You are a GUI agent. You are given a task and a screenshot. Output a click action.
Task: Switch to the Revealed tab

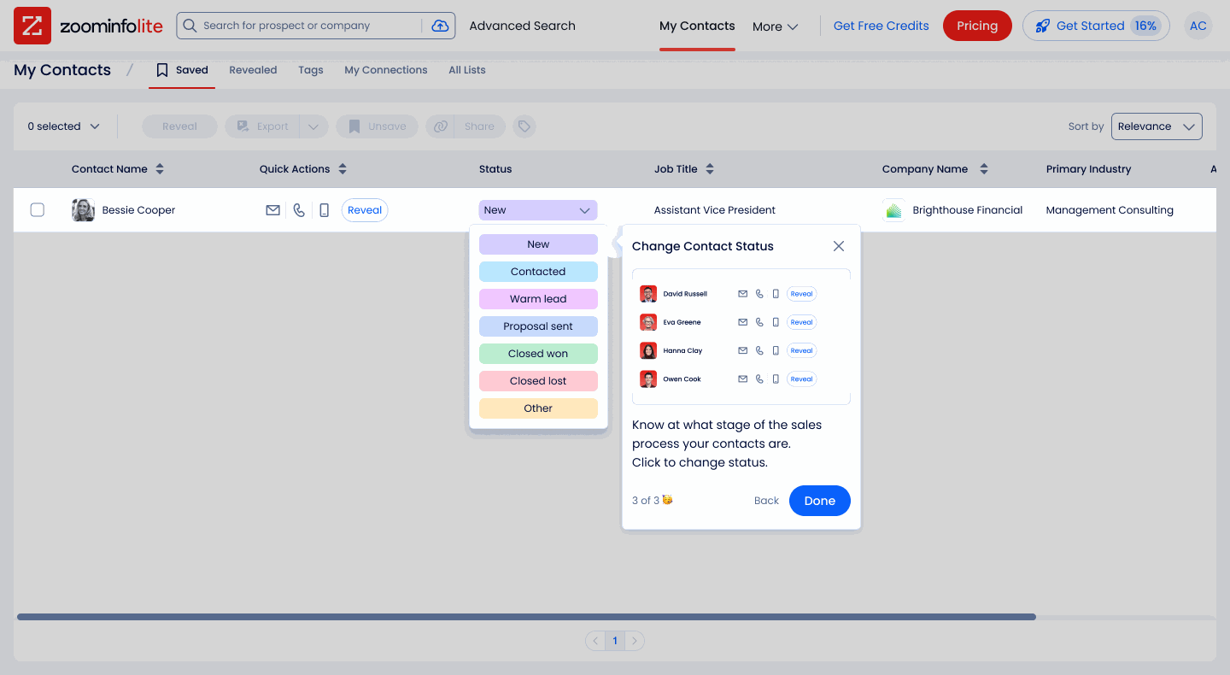[x=253, y=70]
